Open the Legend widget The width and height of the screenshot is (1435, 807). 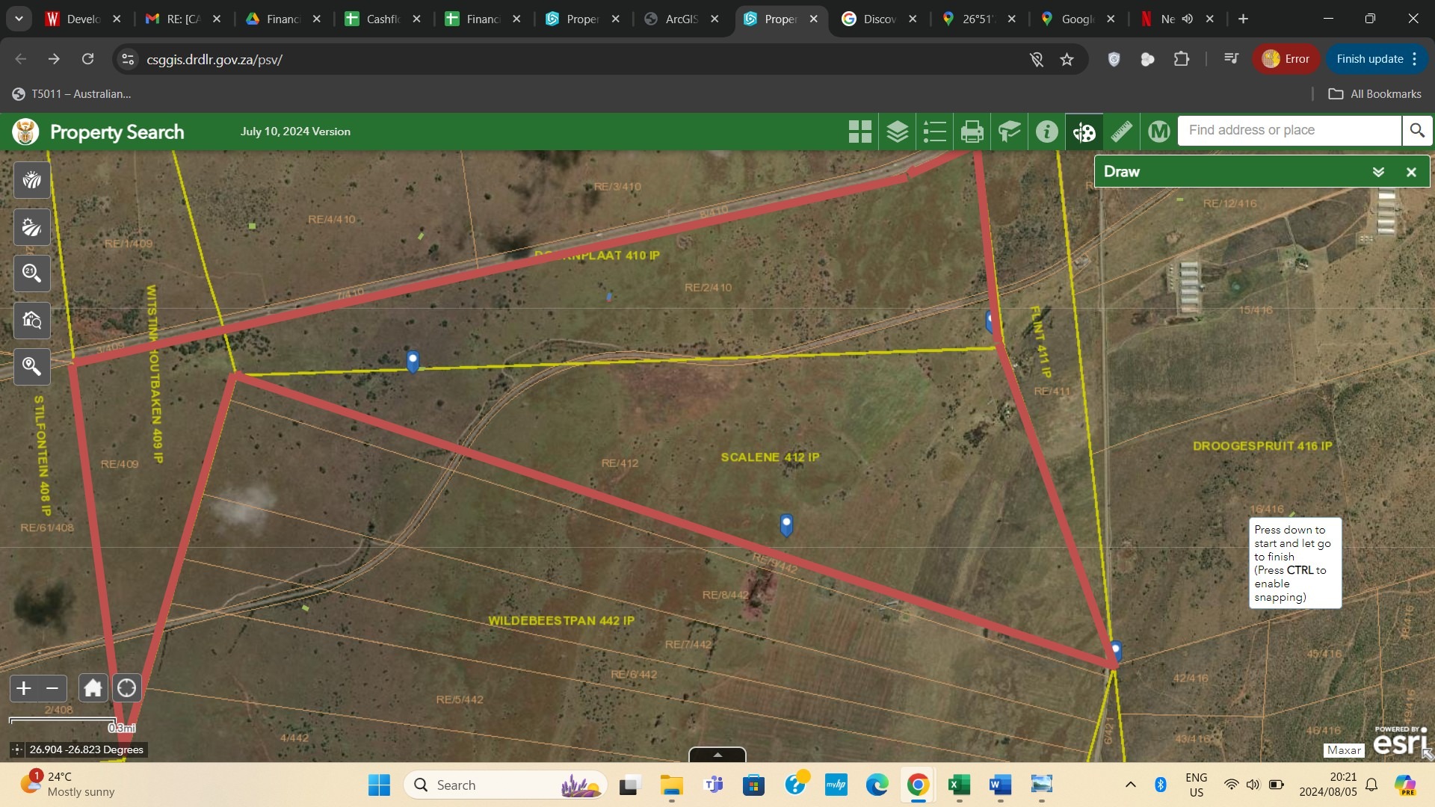coord(934,132)
